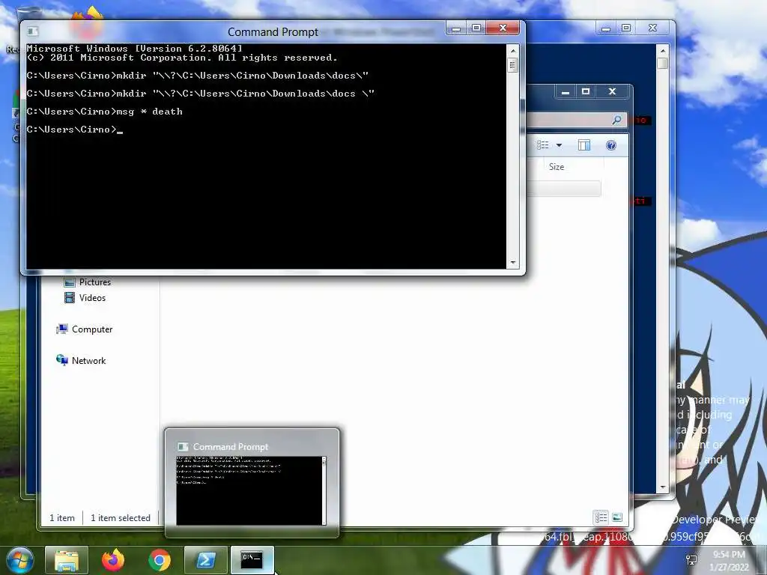Screen dimensions: 767x575
Task: Launch Google Chrome from the taskbar
Action: point(160,560)
